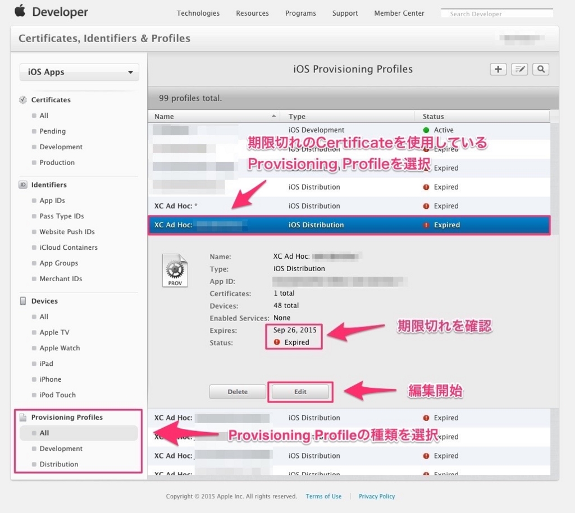
Task: Click the Search Developer field
Action: (498, 13)
